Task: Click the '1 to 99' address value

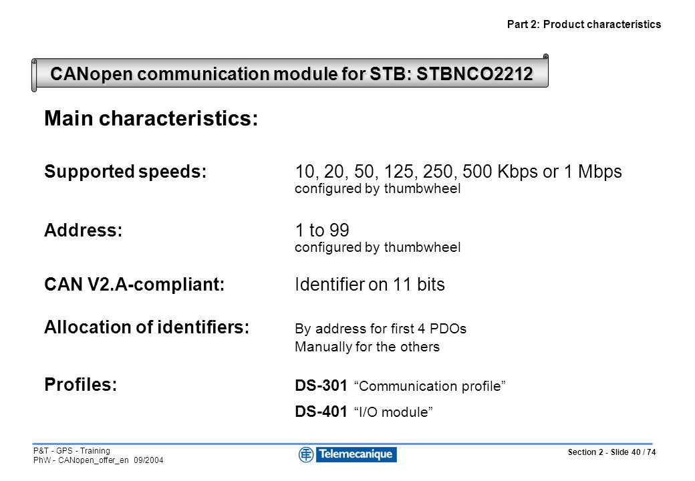Action: point(322,230)
